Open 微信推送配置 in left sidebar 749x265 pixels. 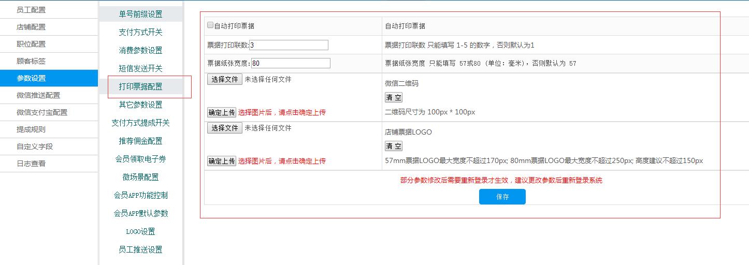coord(38,95)
